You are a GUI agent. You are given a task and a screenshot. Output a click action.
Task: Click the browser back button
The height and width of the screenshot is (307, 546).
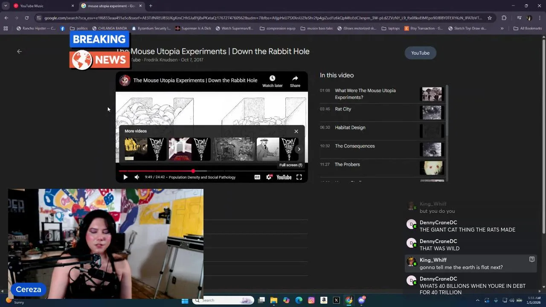pyautogui.click(x=6, y=18)
